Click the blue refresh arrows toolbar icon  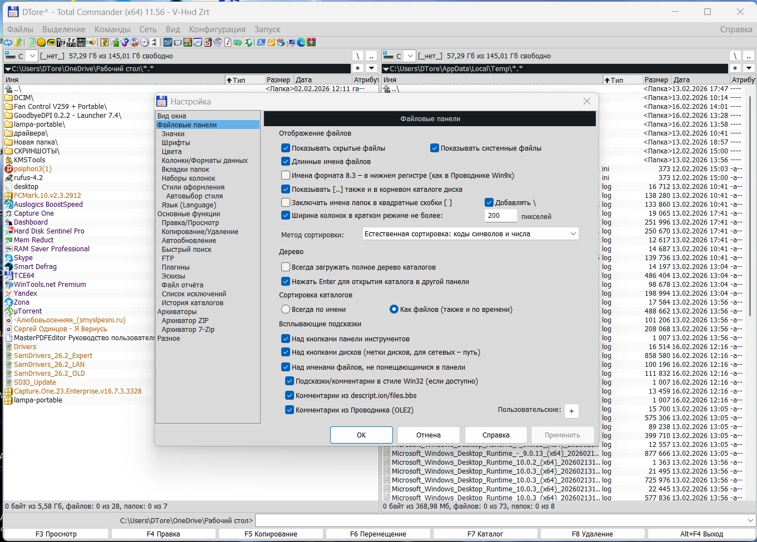(x=8, y=42)
